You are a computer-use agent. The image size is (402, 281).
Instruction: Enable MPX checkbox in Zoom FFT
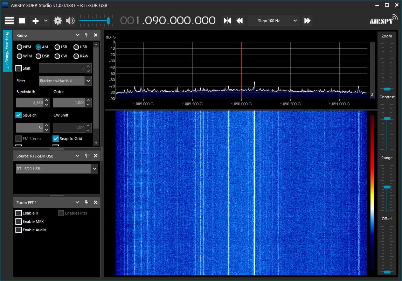coord(19,222)
